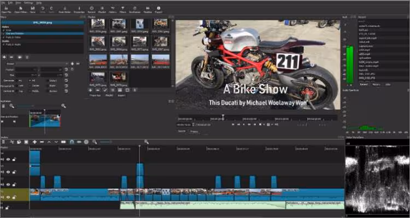Open the Keyframes panel from toolbar
The image size is (410, 218).
click(x=134, y=10)
